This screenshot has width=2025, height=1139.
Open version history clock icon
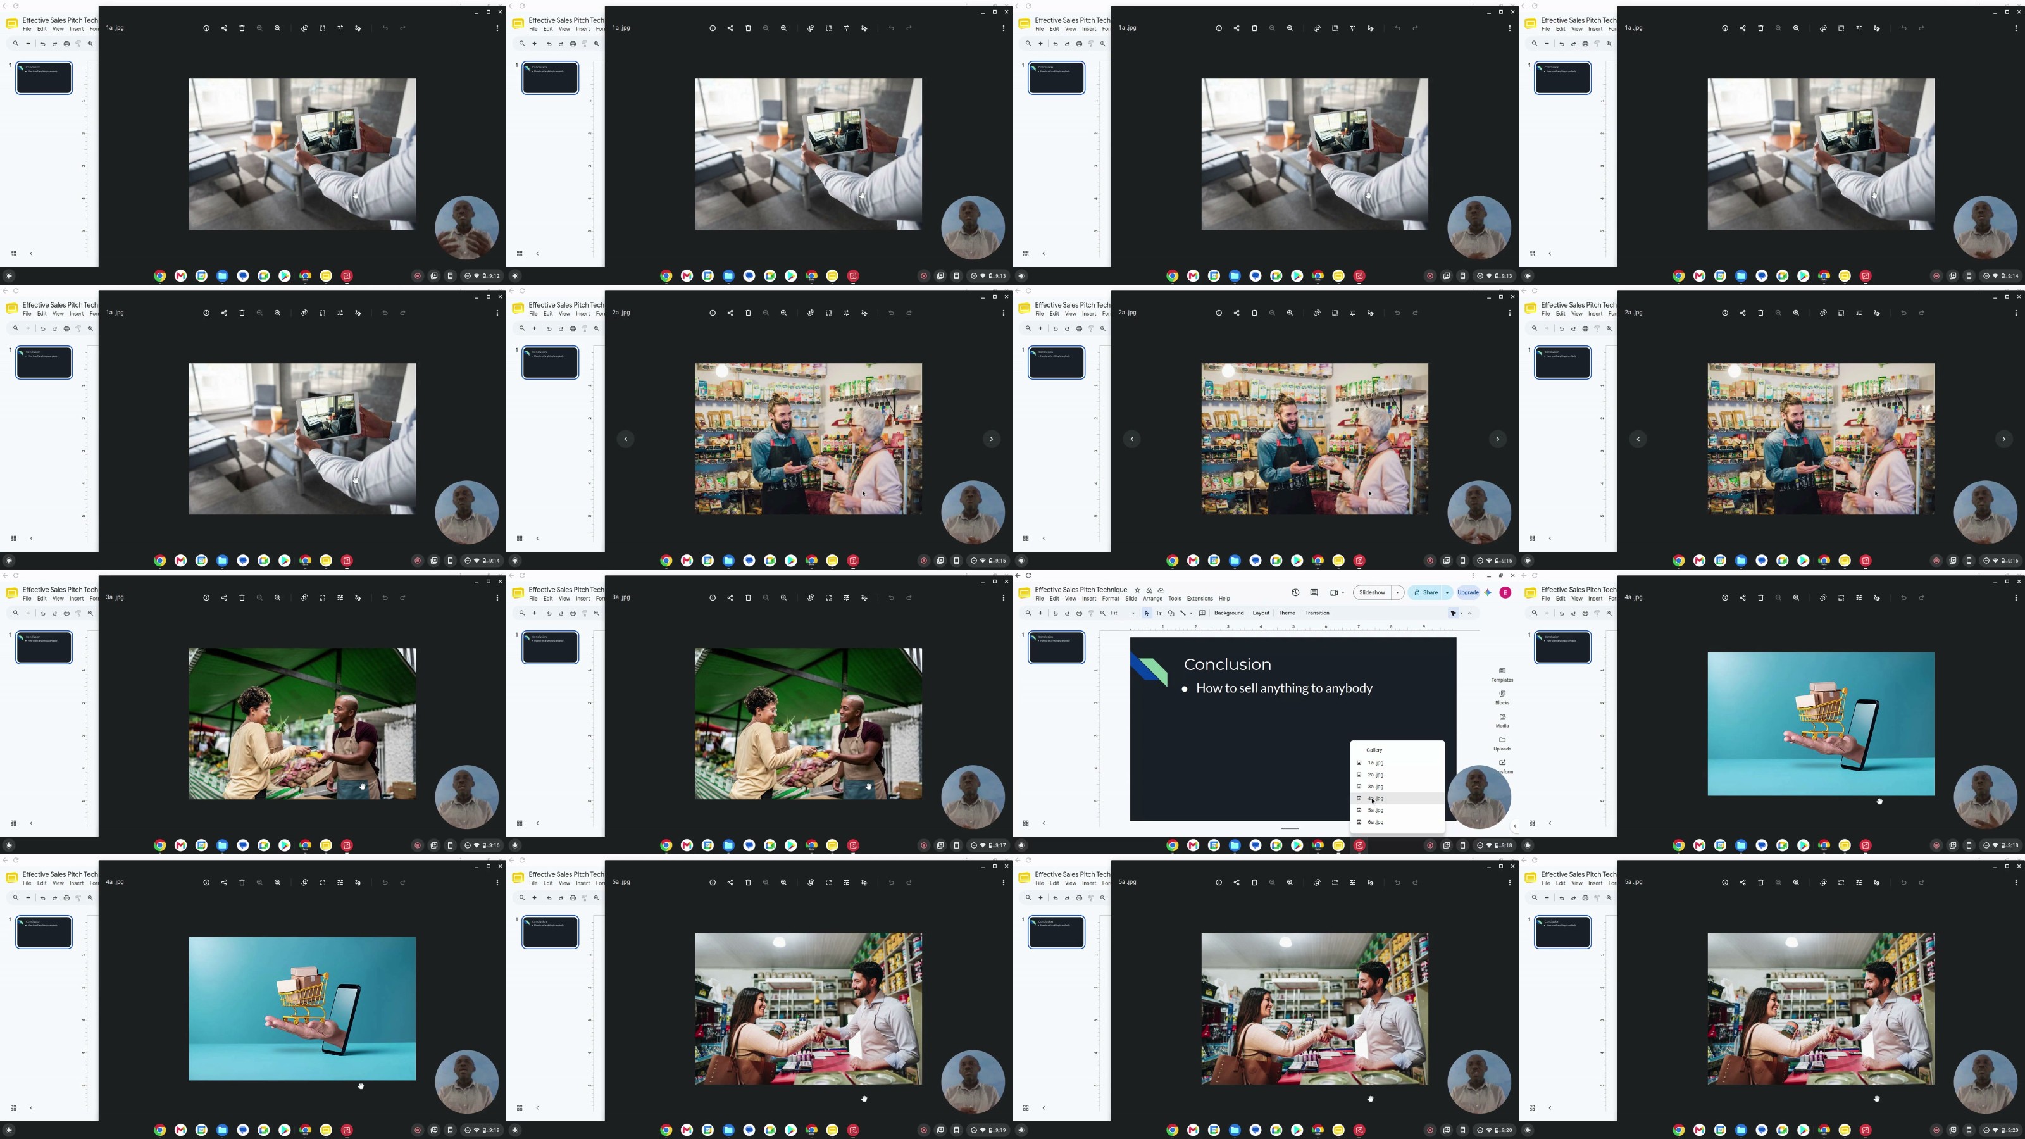[1295, 593]
